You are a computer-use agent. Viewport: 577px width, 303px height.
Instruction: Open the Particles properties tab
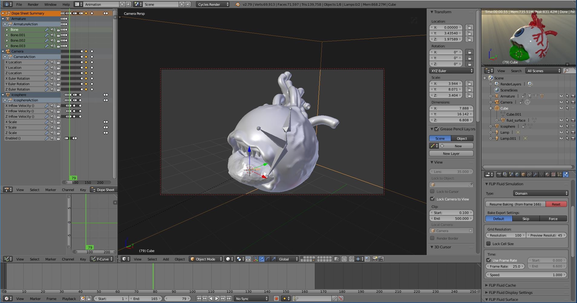[x=559, y=174]
